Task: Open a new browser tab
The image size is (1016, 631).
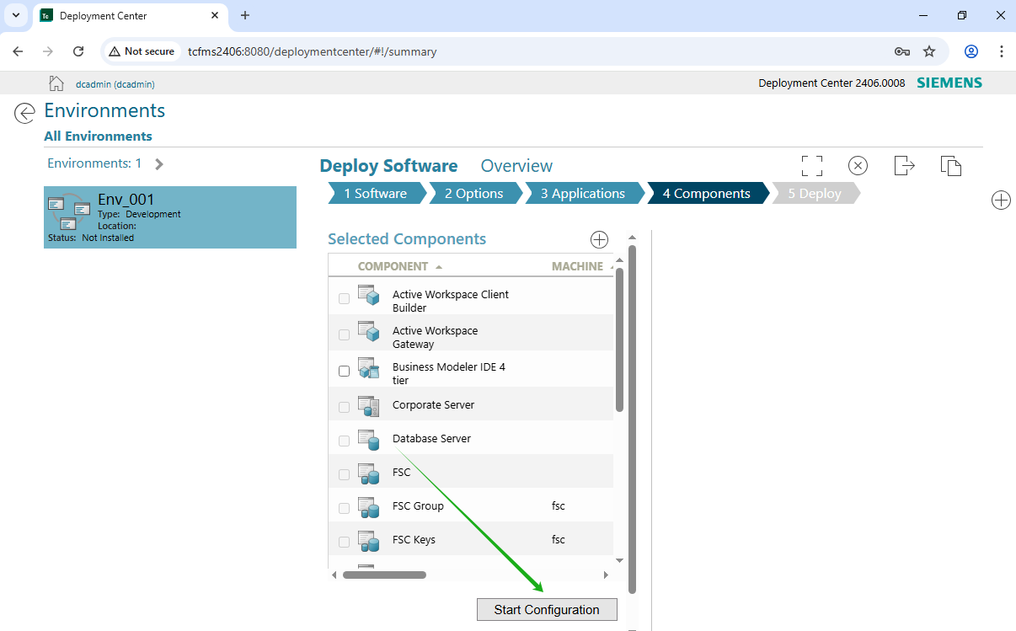Action: (245, 15)
